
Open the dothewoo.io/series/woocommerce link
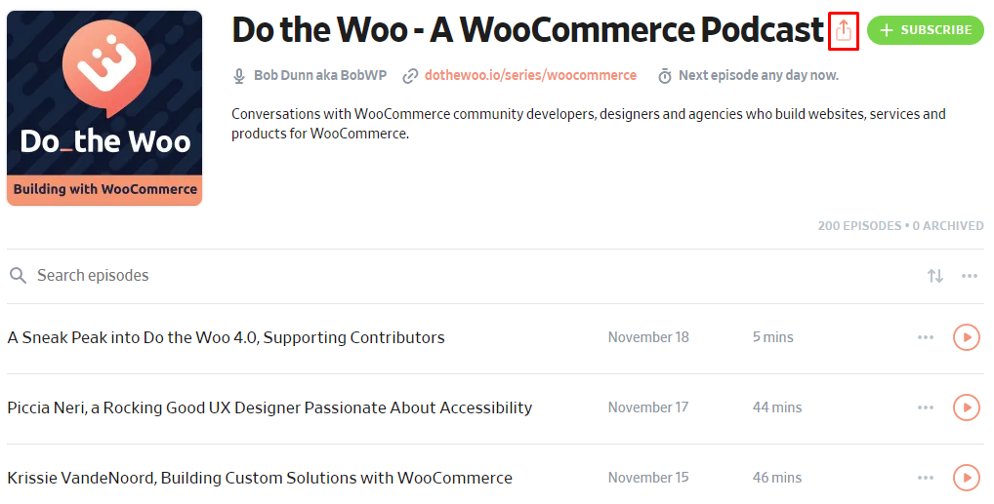click(530, 75)
